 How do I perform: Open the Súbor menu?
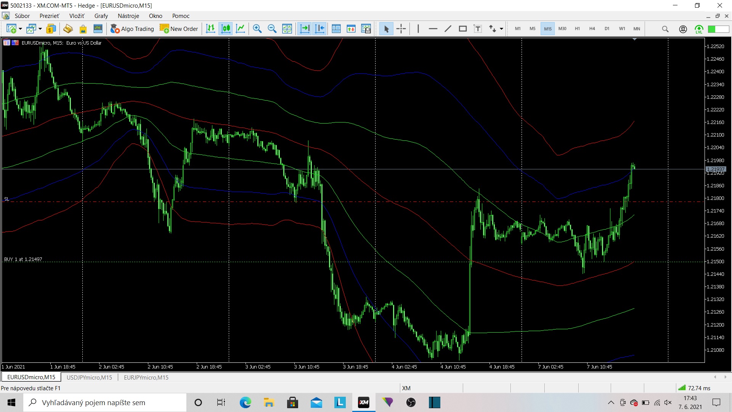tap(22, 16)
